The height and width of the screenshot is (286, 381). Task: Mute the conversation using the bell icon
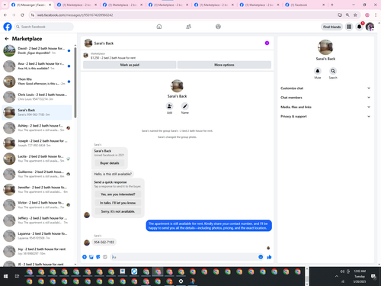pos(318,71)
